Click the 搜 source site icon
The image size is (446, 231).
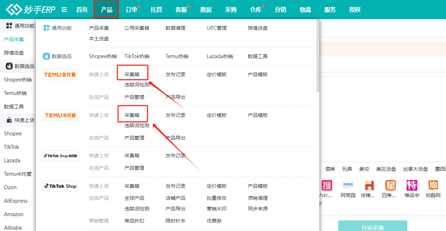click(327, 185)
